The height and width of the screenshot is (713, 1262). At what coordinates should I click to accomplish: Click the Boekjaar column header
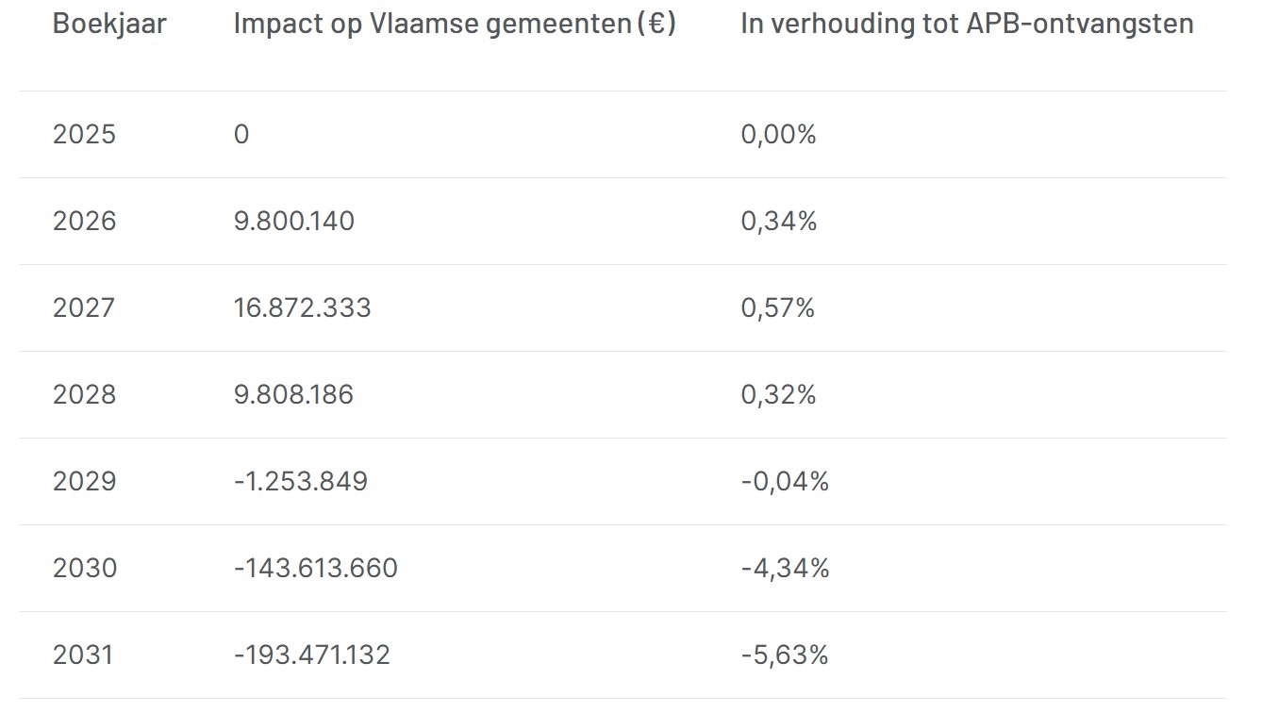click(109, 24)
